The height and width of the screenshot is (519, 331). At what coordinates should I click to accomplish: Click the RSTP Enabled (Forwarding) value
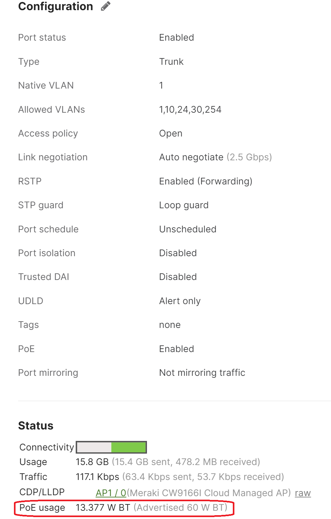click(x=206, y=181)
